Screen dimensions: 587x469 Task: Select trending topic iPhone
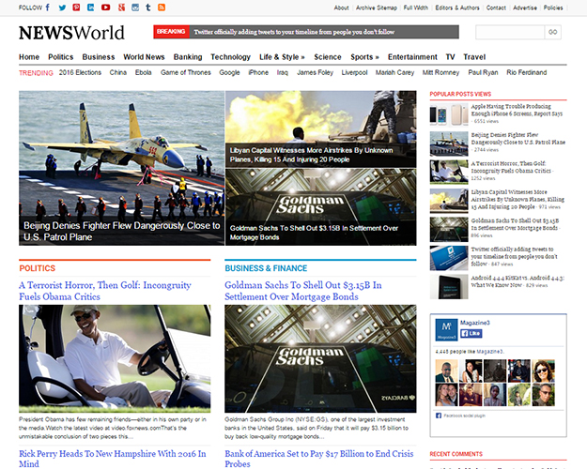click(x=258, y=72)
